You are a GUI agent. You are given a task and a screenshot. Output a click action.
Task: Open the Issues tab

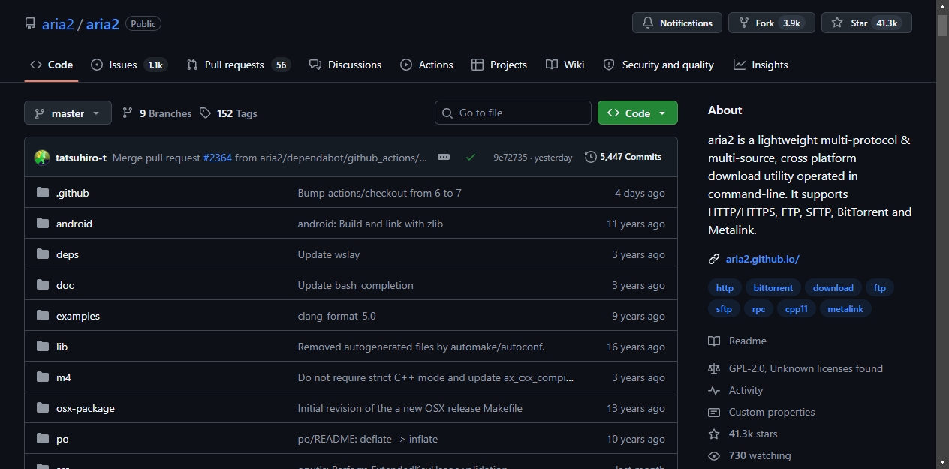point(128,65)
